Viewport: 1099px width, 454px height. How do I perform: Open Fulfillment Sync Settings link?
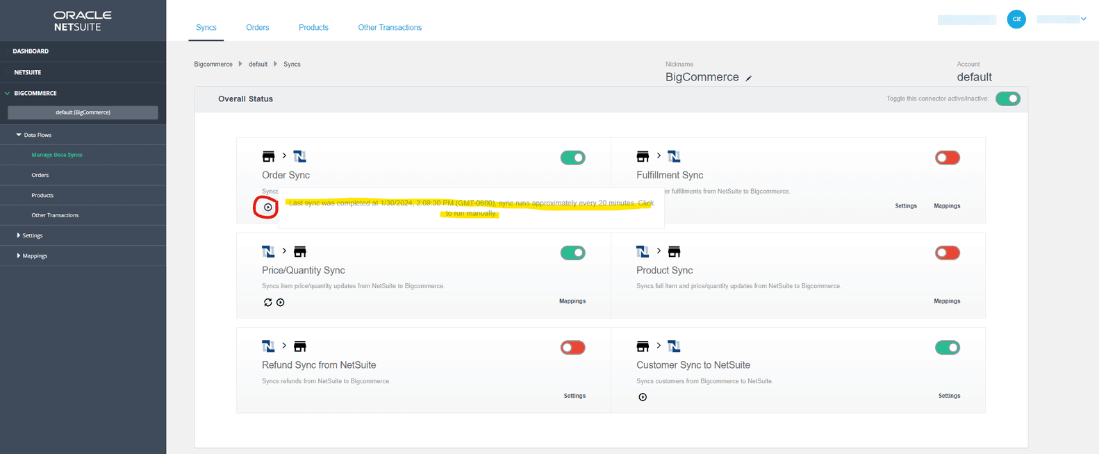(906, 206)
